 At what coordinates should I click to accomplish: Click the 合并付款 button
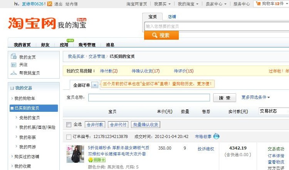pyautogui.click(x=95, y=125)
